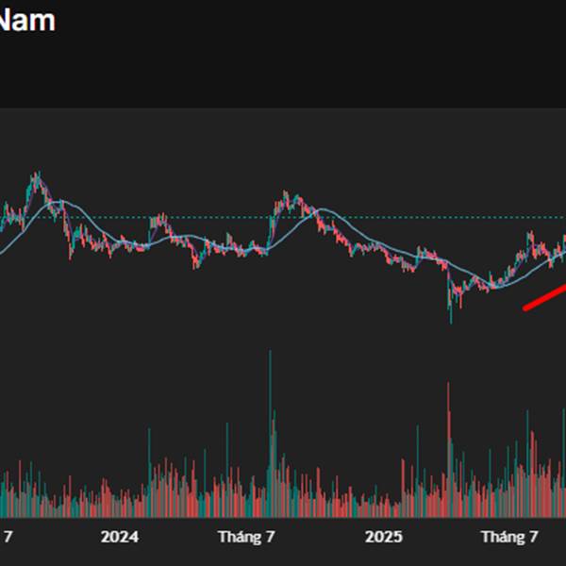Viewport: 566px width, 566px height.
Task: Click the chart title text ending in Nam
Action: pyautogui.click(x=26, y=21)
